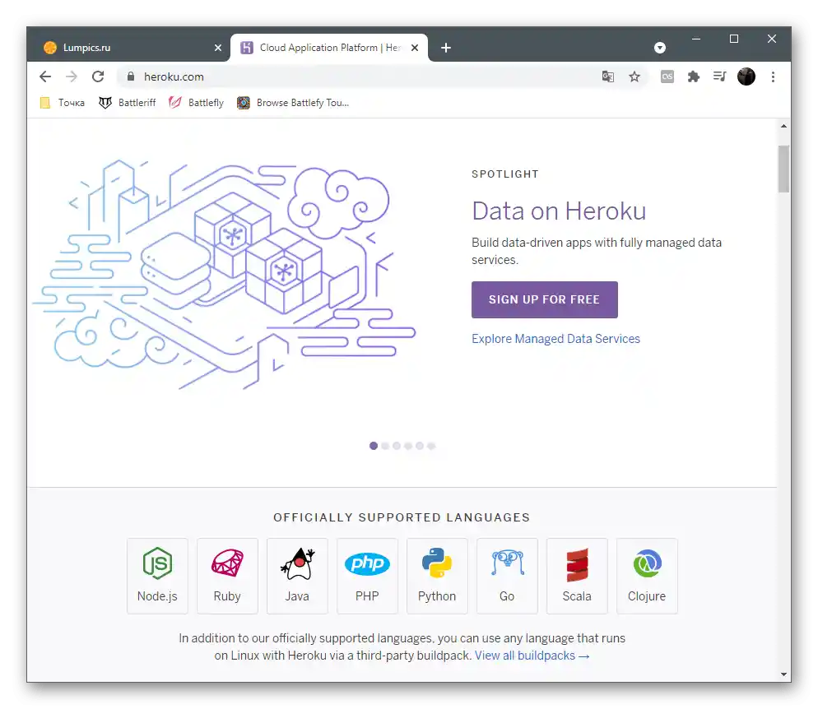Follow the View all buildpacks link
The image size is (818, 709).
click(x=532, y=656)
